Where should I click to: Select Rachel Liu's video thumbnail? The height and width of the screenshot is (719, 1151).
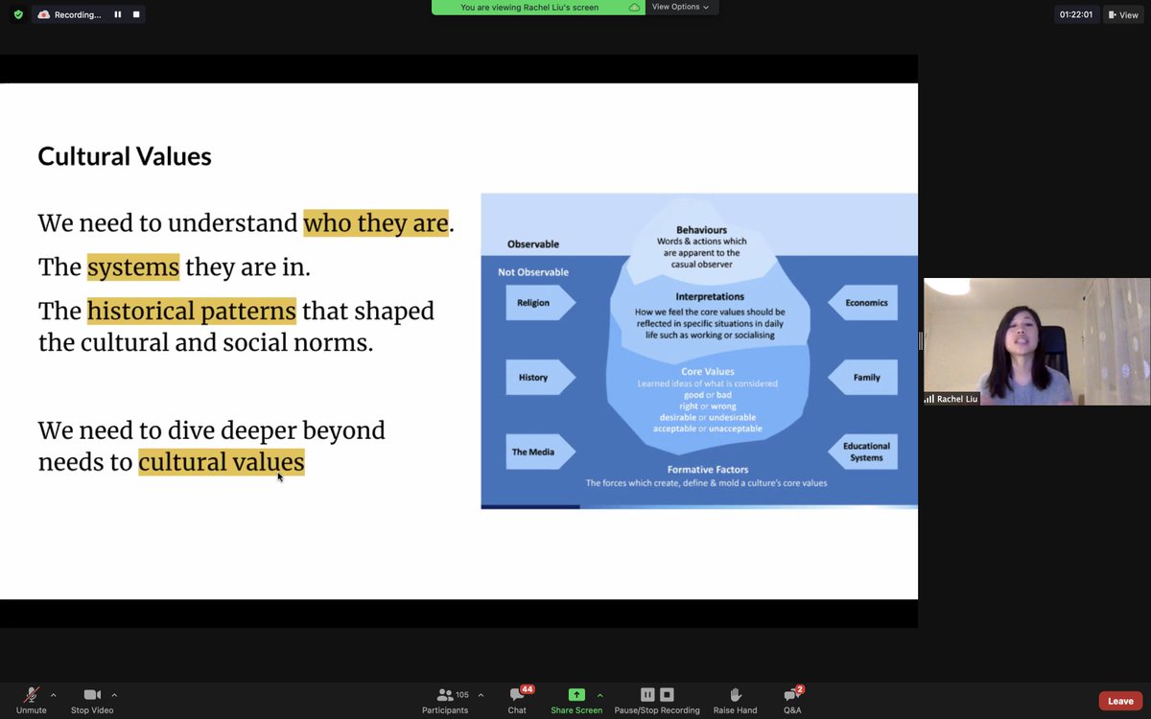(x=1036, y=341)
